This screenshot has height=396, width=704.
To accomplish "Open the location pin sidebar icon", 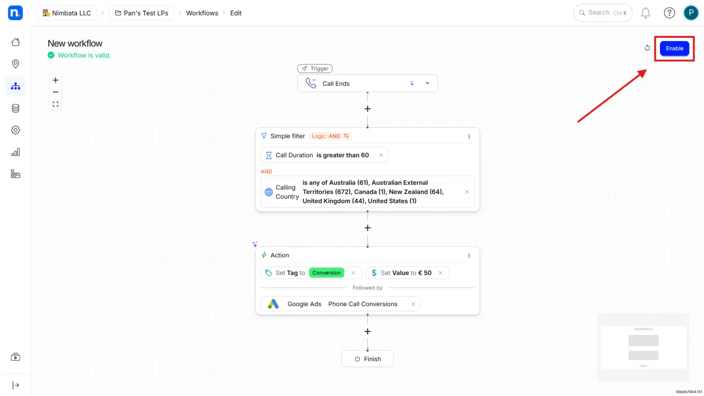I will (x=15, y=64).
